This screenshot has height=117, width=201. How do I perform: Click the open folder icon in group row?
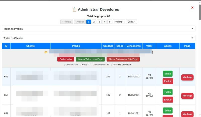pyautogui.click(x=46, y=52)
